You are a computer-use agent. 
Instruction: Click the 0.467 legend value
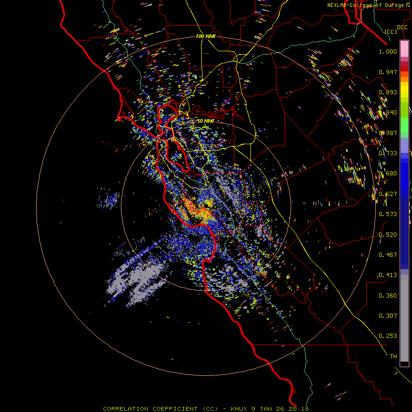388,255
